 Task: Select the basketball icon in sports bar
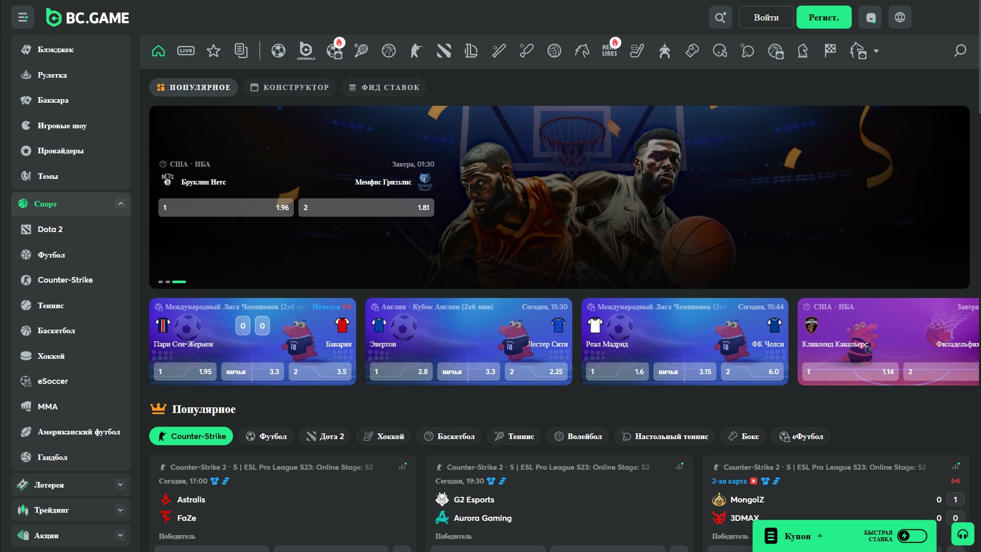[389, 51]
